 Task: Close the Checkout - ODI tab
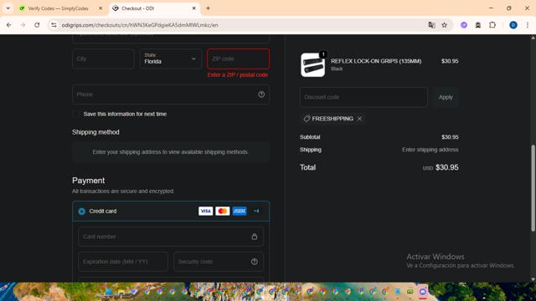click(193, 8)
